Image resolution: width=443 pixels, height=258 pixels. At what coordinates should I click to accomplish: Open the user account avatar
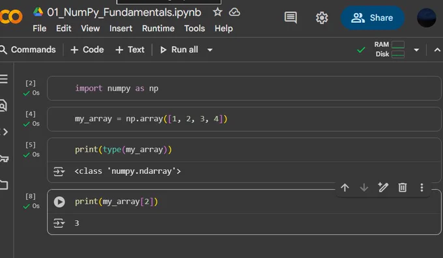[426, 18]
